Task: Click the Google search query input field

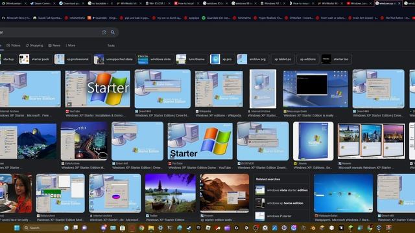Action: (x=51, y=32)
